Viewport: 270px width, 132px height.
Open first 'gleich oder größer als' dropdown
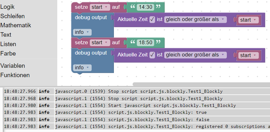[196, 19]
